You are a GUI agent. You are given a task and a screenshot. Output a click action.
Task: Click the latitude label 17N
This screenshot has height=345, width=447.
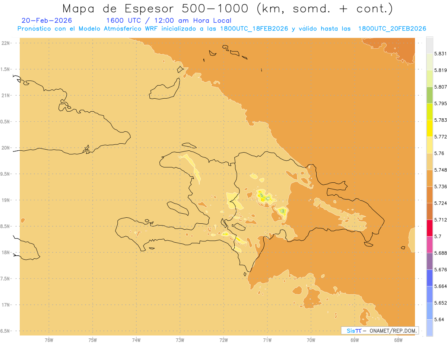pos(6,305)
